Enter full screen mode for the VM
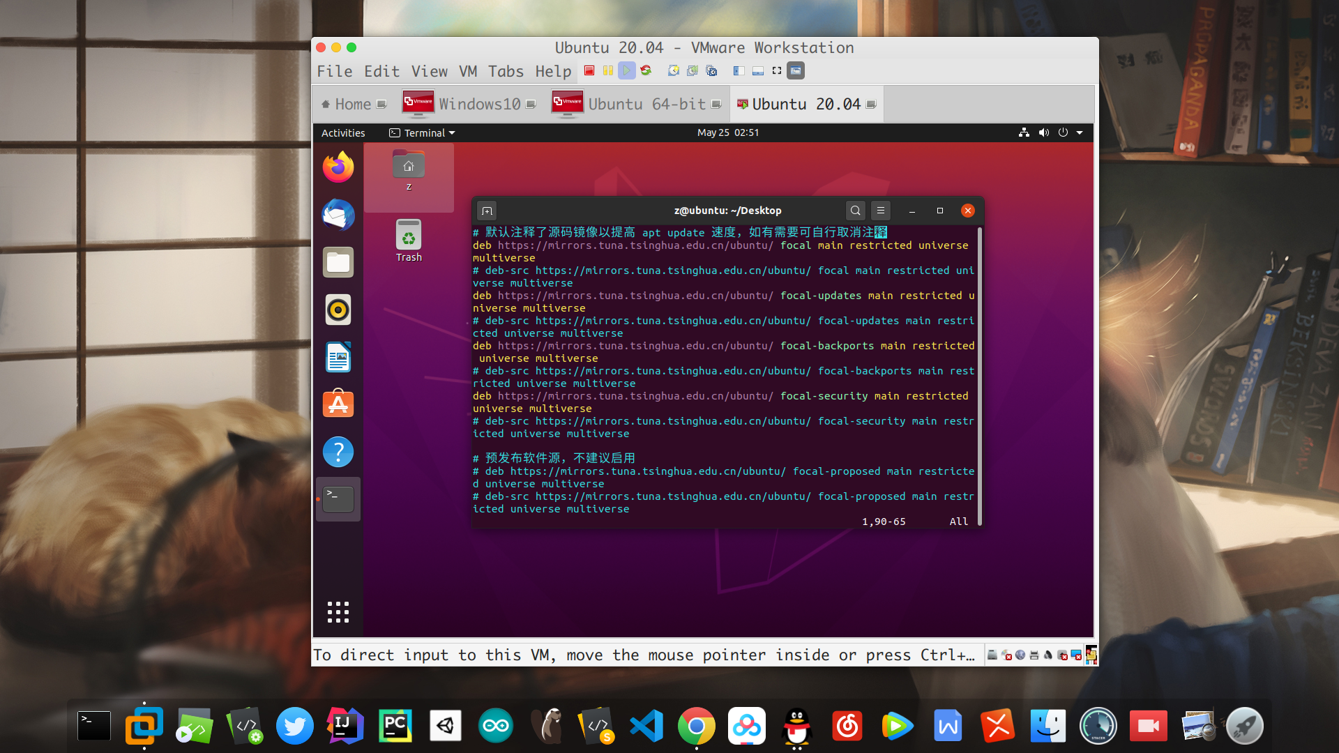1339x753 pixels. tap(776, 70)
